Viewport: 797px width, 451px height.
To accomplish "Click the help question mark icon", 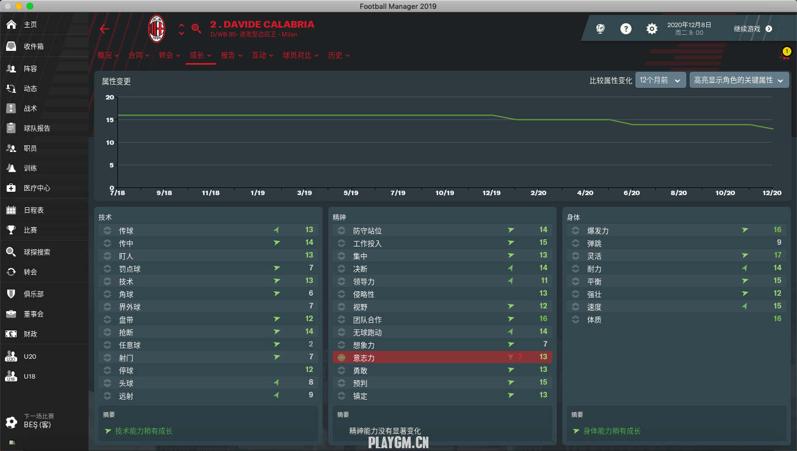I will click(626, 29).
